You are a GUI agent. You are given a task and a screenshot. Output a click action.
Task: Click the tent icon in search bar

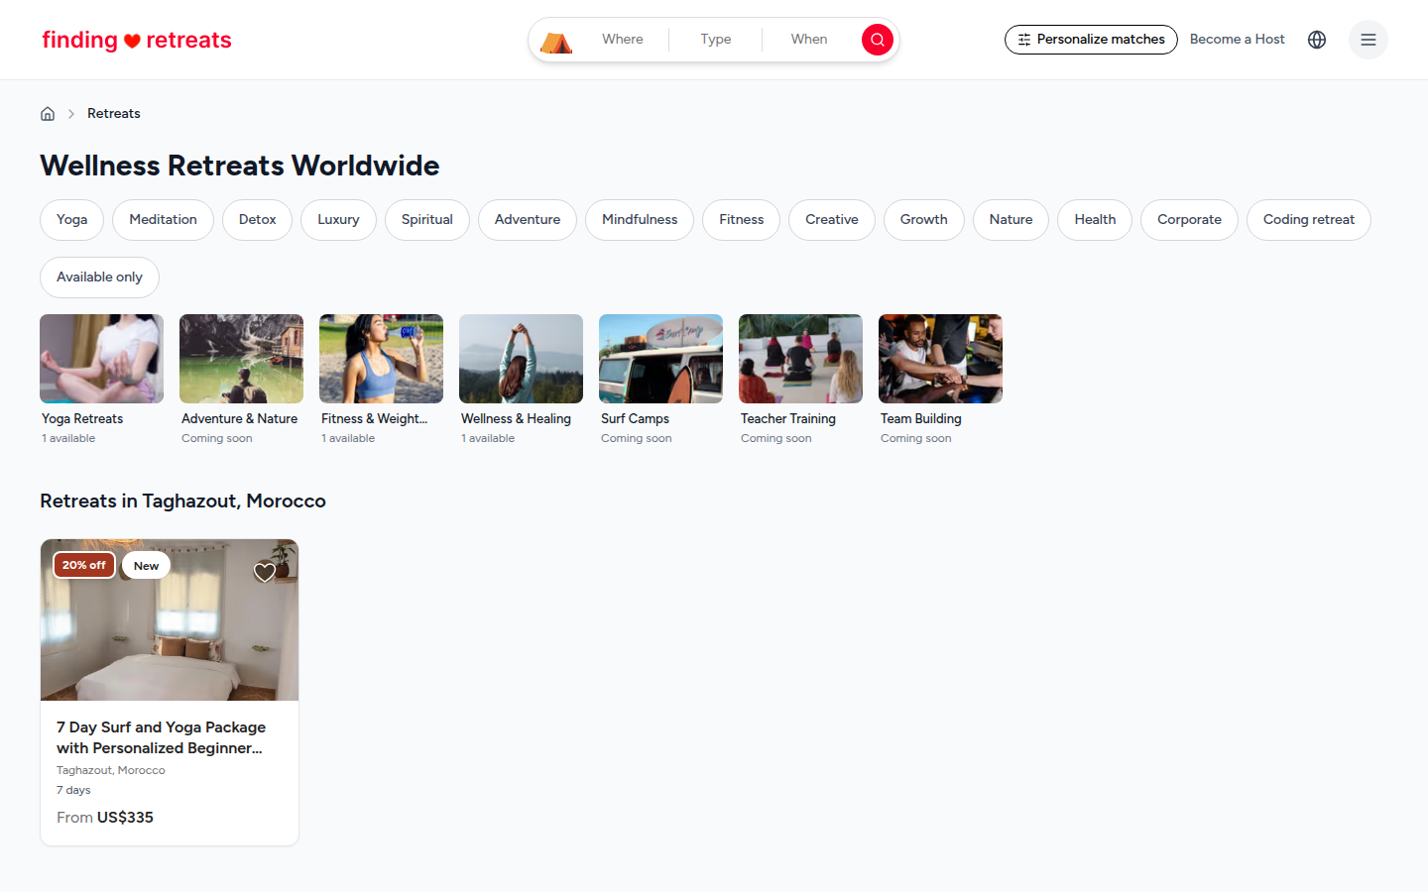point(556,41)
